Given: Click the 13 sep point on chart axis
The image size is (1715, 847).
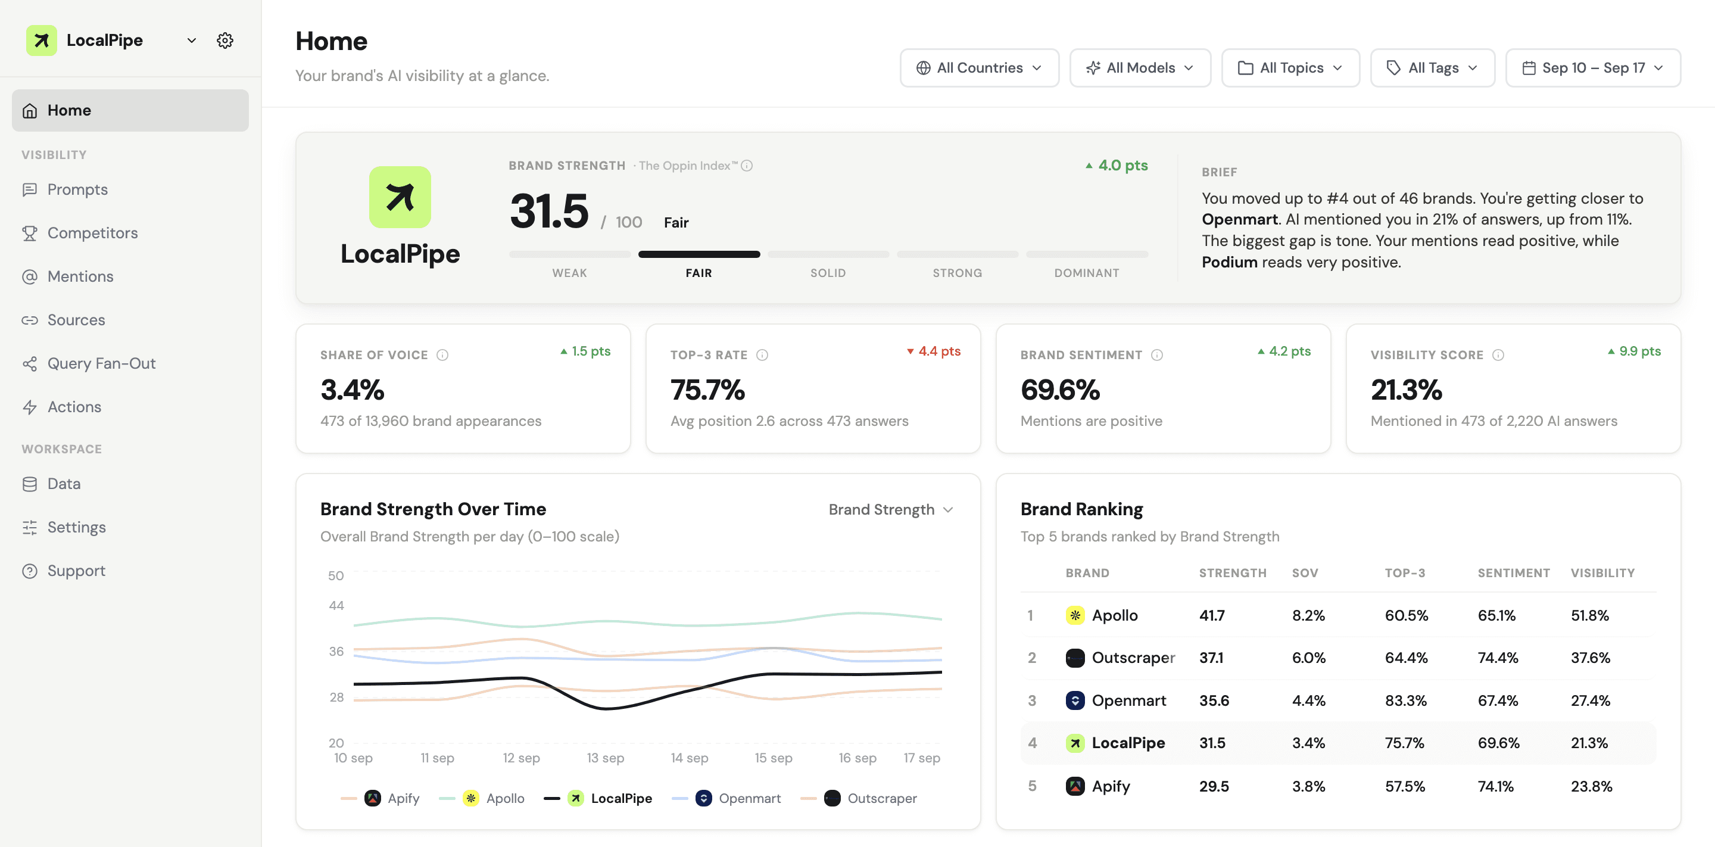Looking at the screenshot, I should [605, 758].
